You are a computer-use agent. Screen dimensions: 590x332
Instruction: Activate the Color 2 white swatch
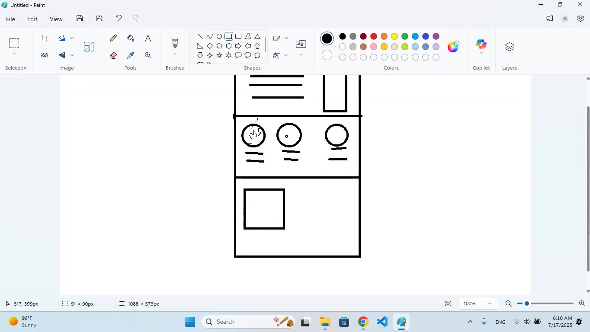(x=327, y=55)
